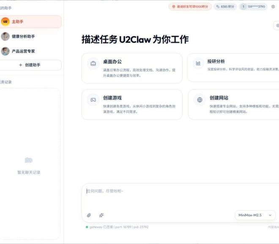
Task: Click the chart icon for 投研分析
Action: click(198, 63)
